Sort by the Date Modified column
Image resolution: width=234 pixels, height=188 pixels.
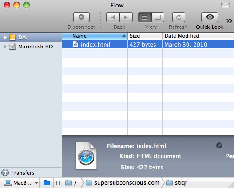click(x=198, y=36)
